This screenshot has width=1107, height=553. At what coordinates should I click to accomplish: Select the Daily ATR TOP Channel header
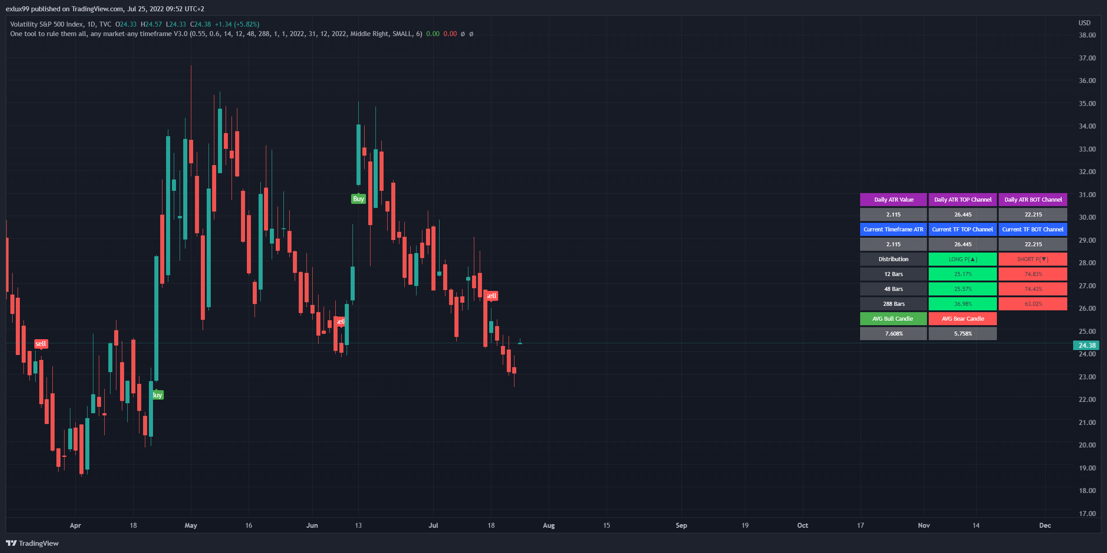962,199
